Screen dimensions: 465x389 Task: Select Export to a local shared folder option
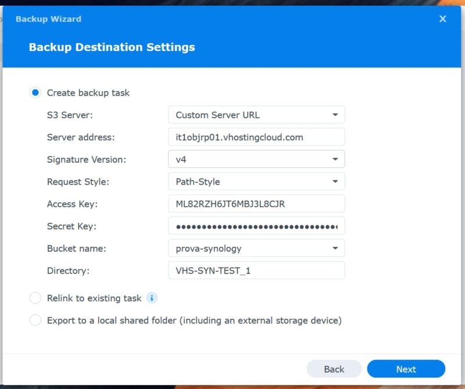[35, 320]
